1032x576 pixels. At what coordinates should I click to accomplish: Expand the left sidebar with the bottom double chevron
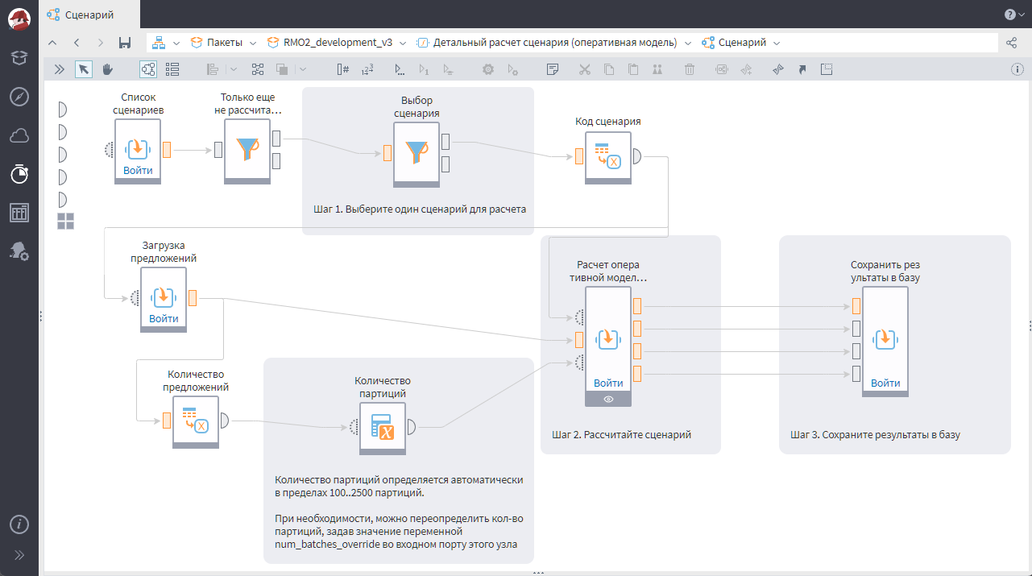pyautogui.click(x=19, y=555)
